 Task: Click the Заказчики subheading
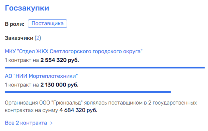(19, 38)
